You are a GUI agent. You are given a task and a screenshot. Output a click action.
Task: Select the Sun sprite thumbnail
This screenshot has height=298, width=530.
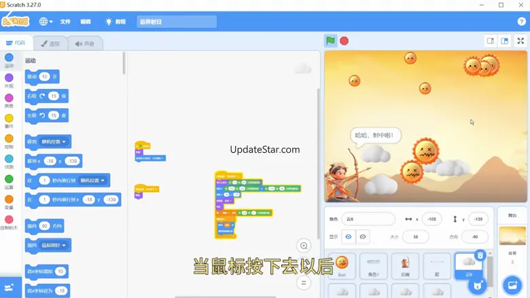point(342,266)
